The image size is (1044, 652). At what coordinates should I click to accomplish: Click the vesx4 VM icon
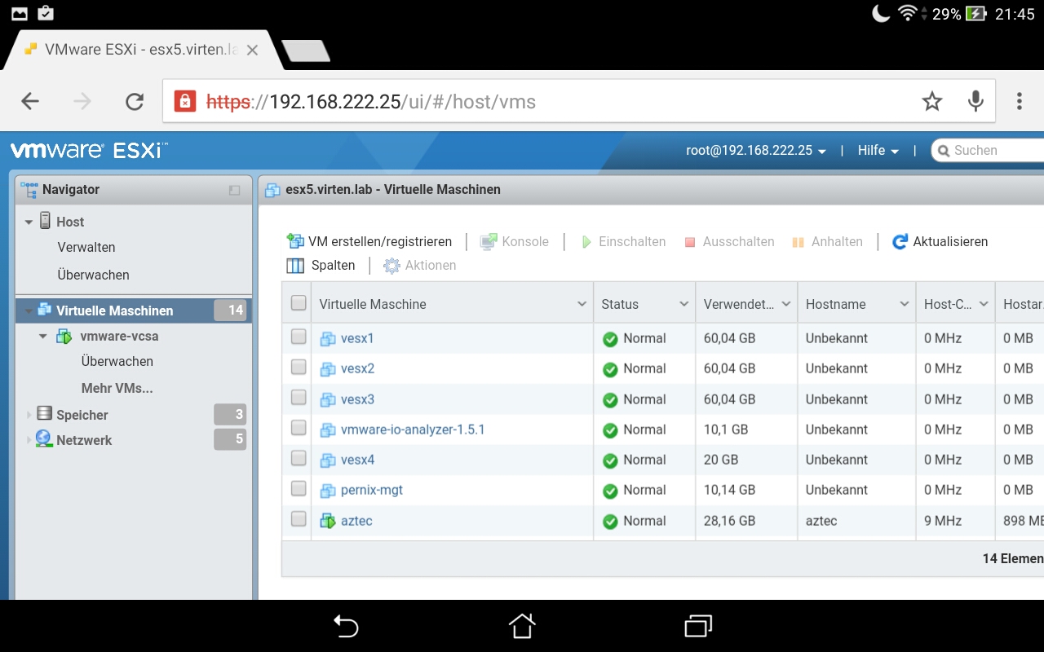pos(328,460)
